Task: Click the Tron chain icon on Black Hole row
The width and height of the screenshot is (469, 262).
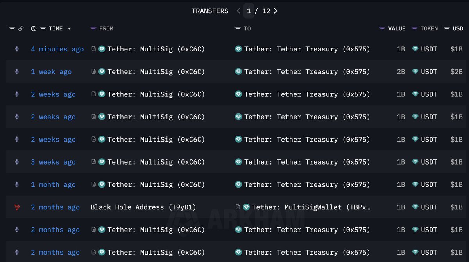Action: click(17, 207)
